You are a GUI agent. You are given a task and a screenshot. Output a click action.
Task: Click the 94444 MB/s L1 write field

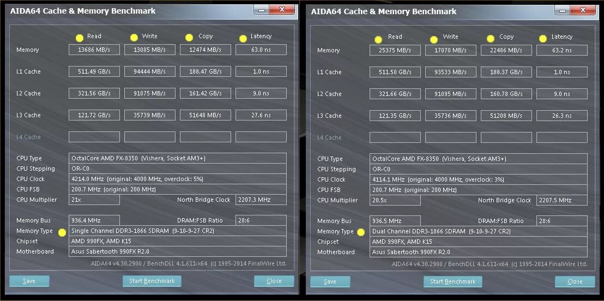149,71
